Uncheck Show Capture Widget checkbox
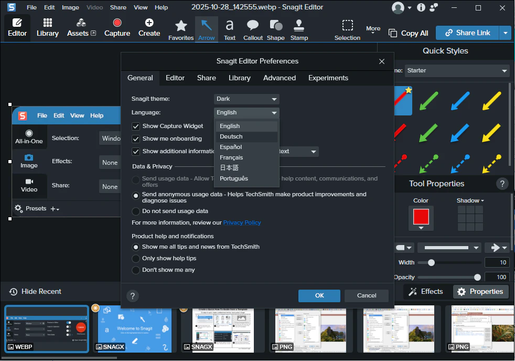515x361 pixels. [x=136, y=126]
